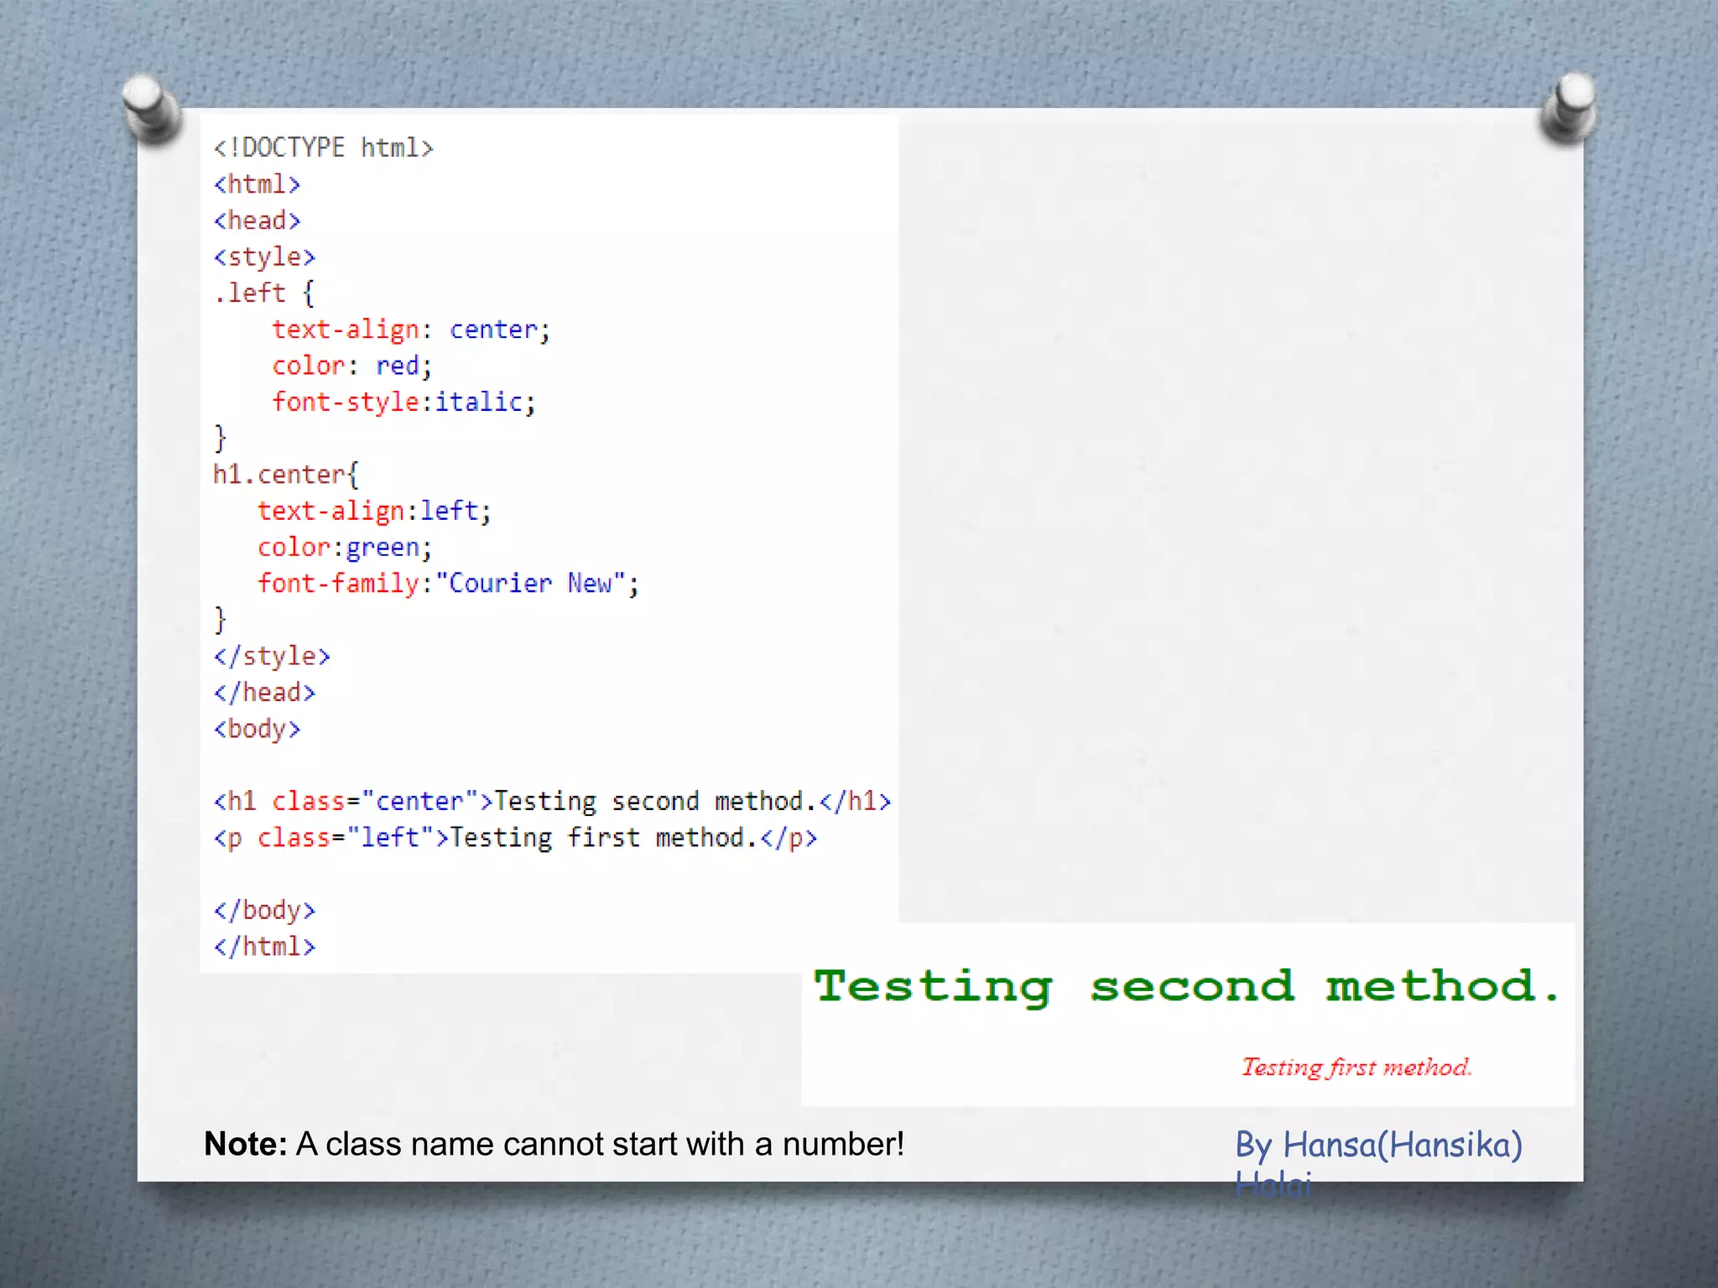Click the green Testing second method heading

click(x=1187, y=986)
